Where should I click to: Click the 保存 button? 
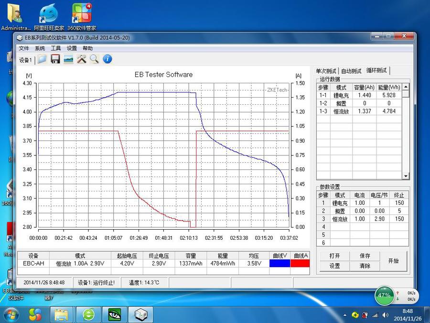(x=365, y=256)
